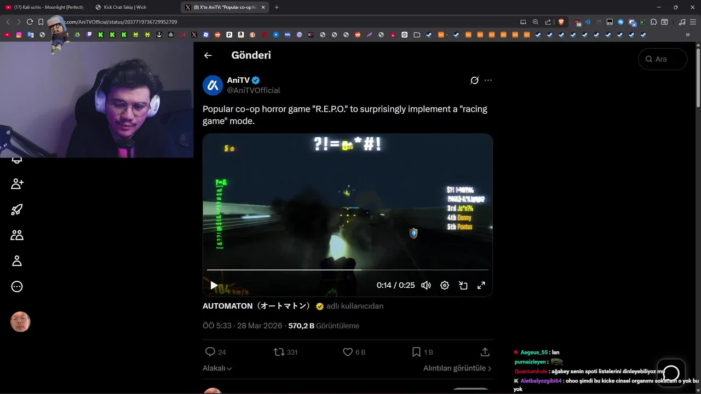
Task: Click the Ara search field
Action: point(663,59)
